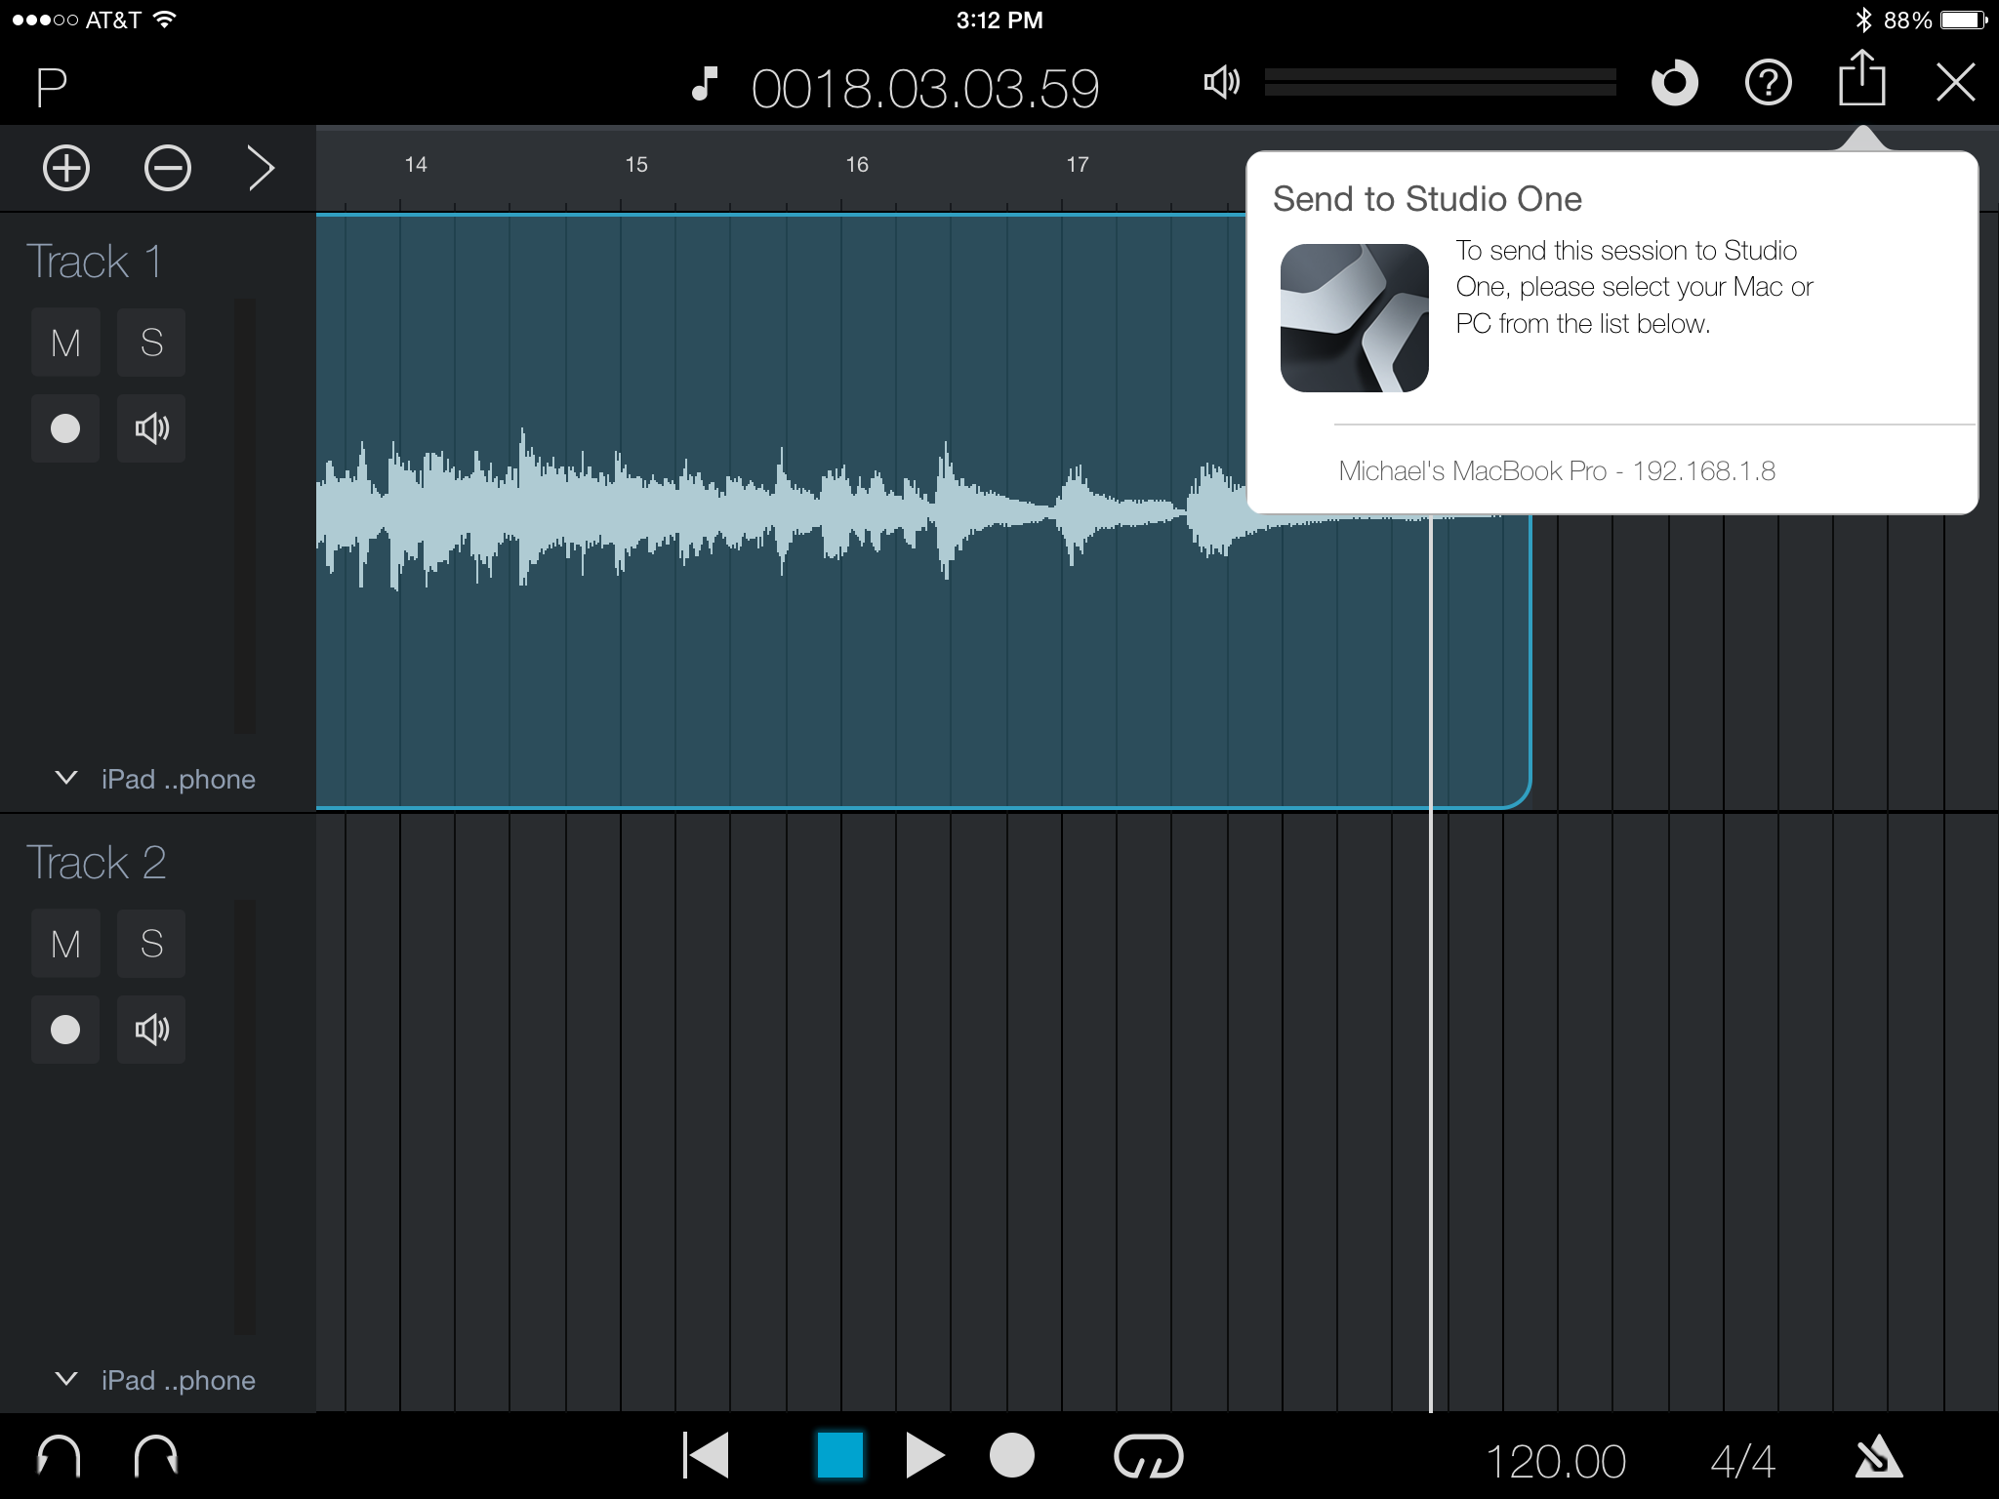Tap the remove track minus icon
1999x1499 pixels.
(167, 168)
